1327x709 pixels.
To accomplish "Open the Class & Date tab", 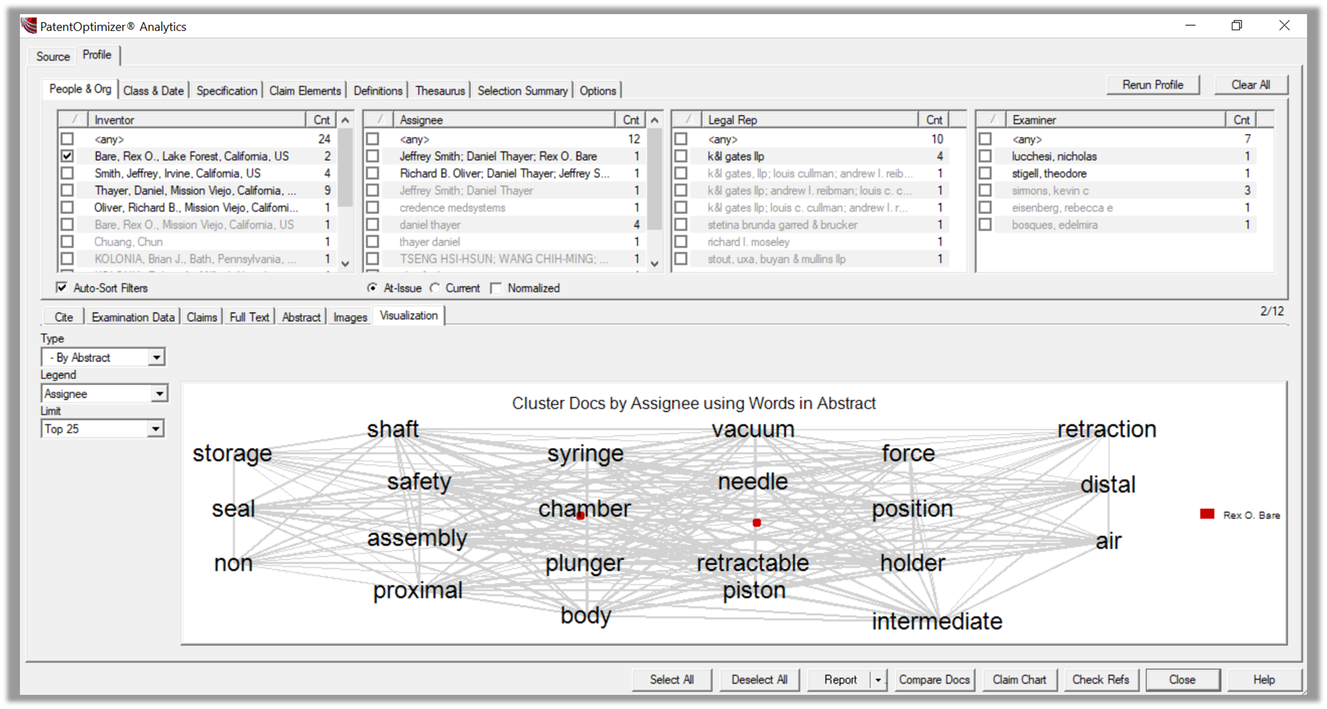I will (153, 91).
